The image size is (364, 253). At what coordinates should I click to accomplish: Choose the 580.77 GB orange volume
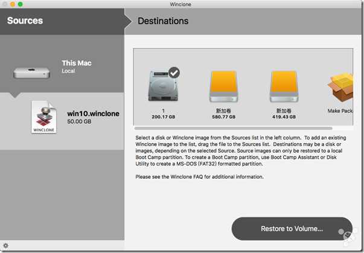(224, 86)
